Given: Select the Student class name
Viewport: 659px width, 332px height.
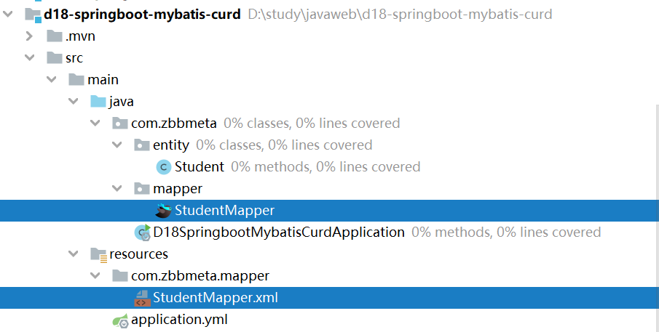Looking at the screenshot, I should click(x=199, y=167).
